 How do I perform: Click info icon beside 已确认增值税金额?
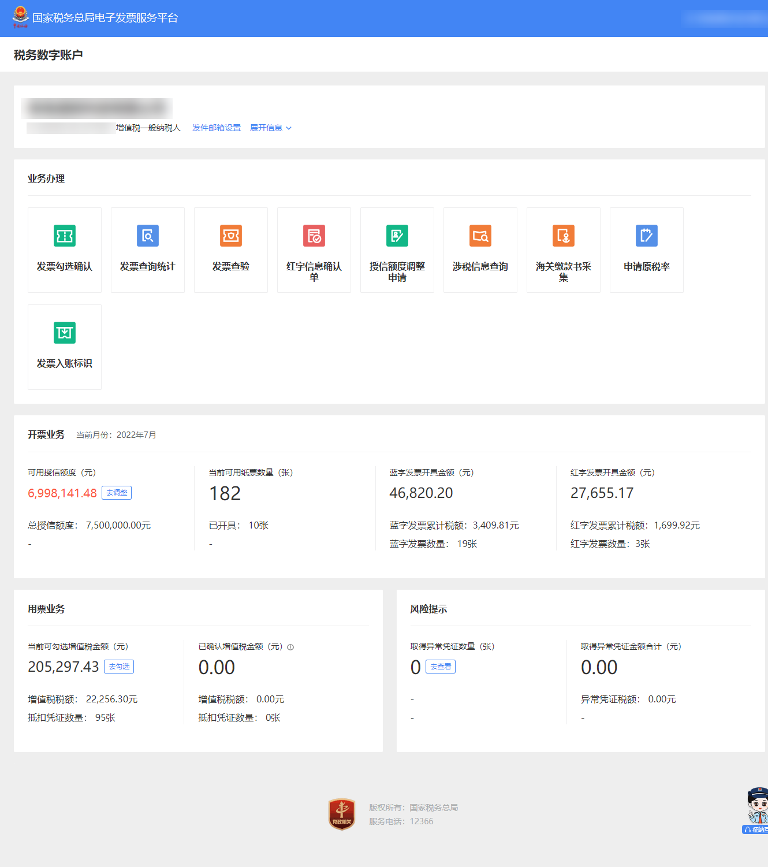[290, 647]
